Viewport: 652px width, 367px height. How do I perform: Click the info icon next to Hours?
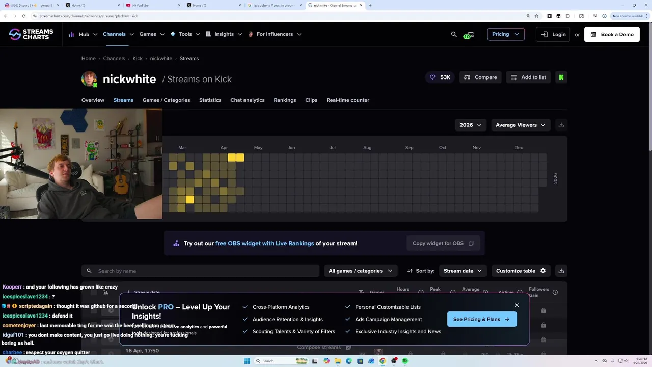coord(421,292)
